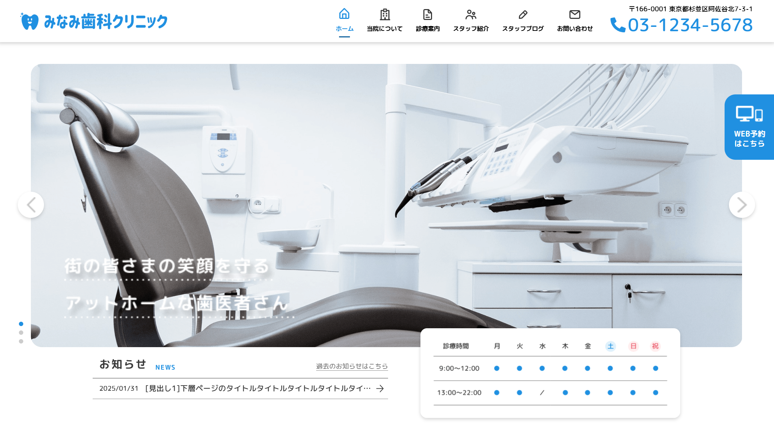Click the home house icon
Image resolution: width=774 pixels, height=439 pixels.
(x=344, y=14)
